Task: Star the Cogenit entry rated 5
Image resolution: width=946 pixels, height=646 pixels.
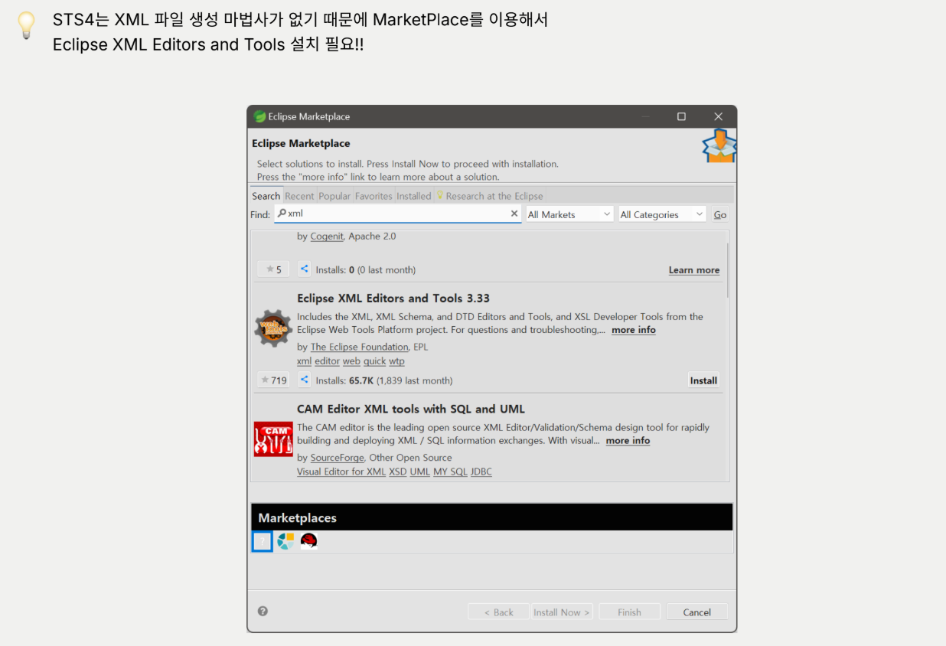Action: (x=273, y=269)
